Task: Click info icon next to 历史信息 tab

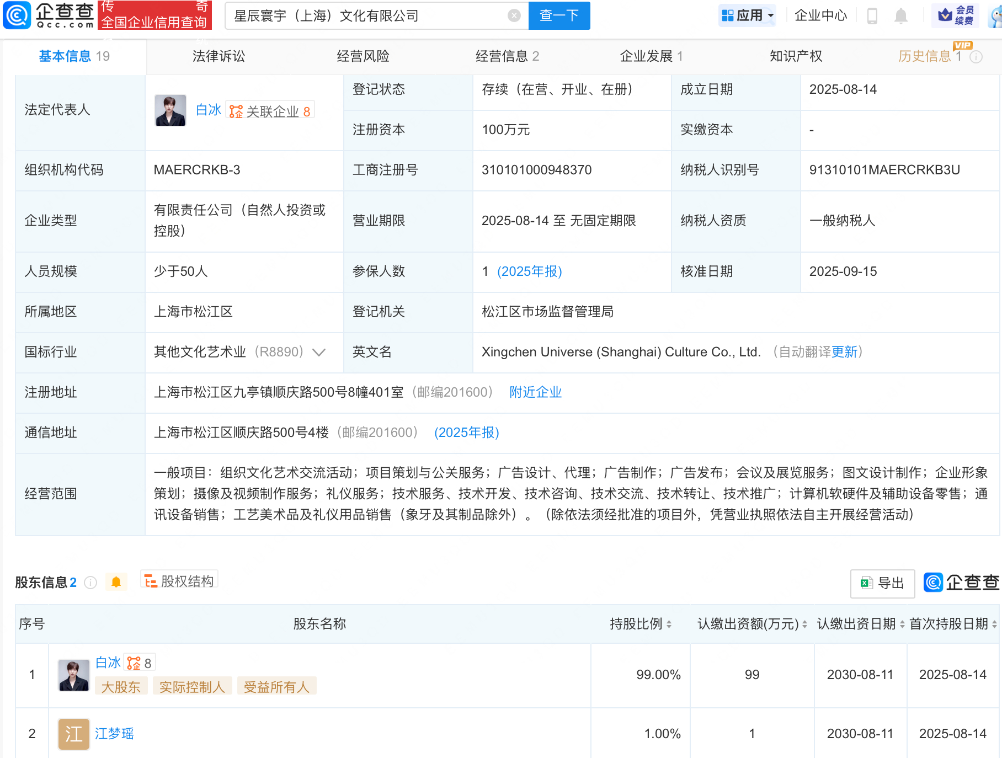Action: [x=976, y=57]
